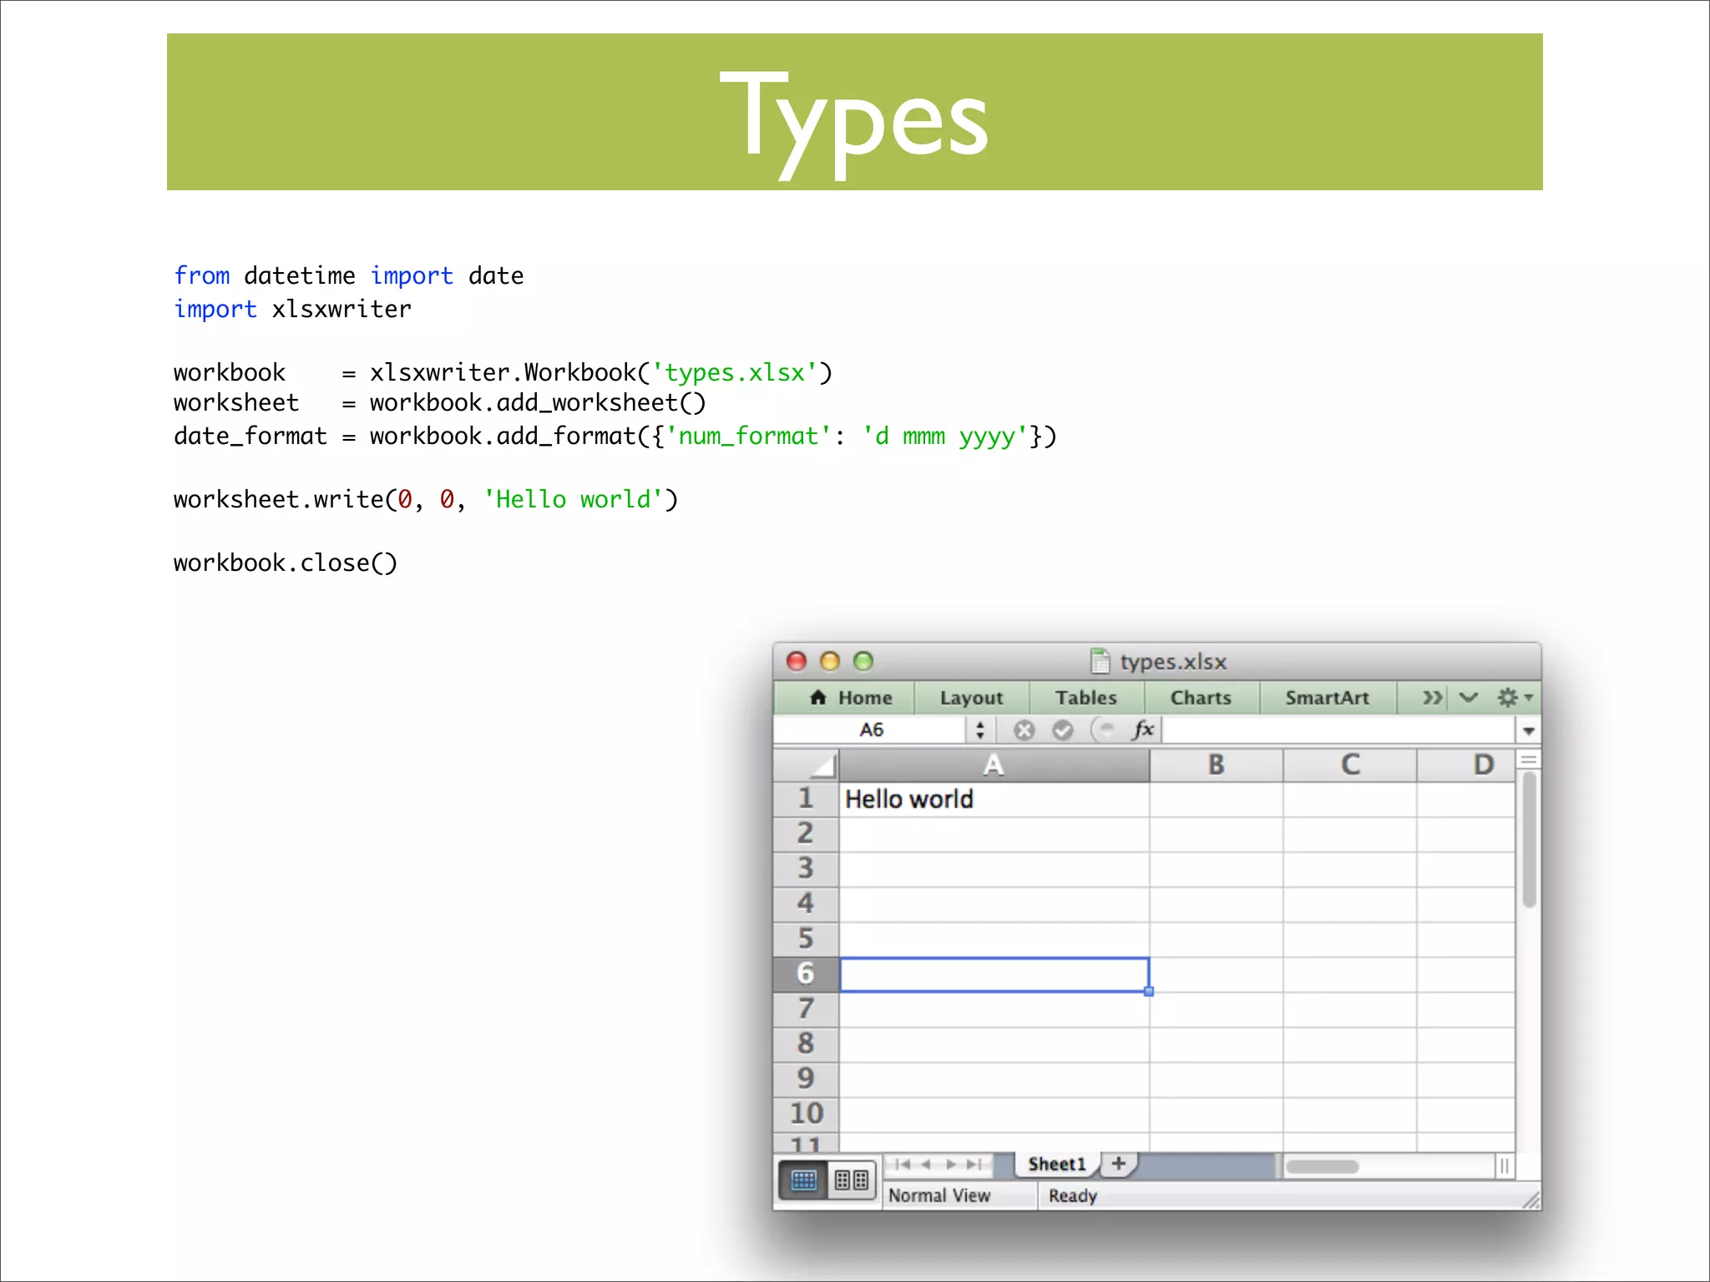Image resolution: width=1710 pixels, height=1282 pixels.
Task: Switch to Page Layout view icon
Action: (852, 1180)
